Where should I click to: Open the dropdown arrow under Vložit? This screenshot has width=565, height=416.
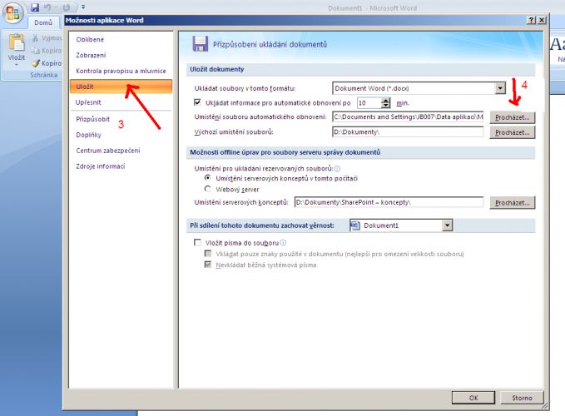pyautogui.click(x=16, y=65)
